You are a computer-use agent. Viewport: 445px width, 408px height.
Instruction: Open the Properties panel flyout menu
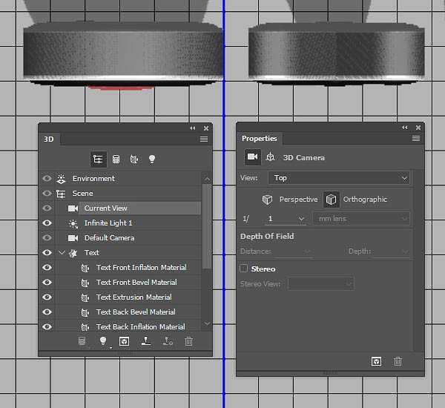[416, 139]
